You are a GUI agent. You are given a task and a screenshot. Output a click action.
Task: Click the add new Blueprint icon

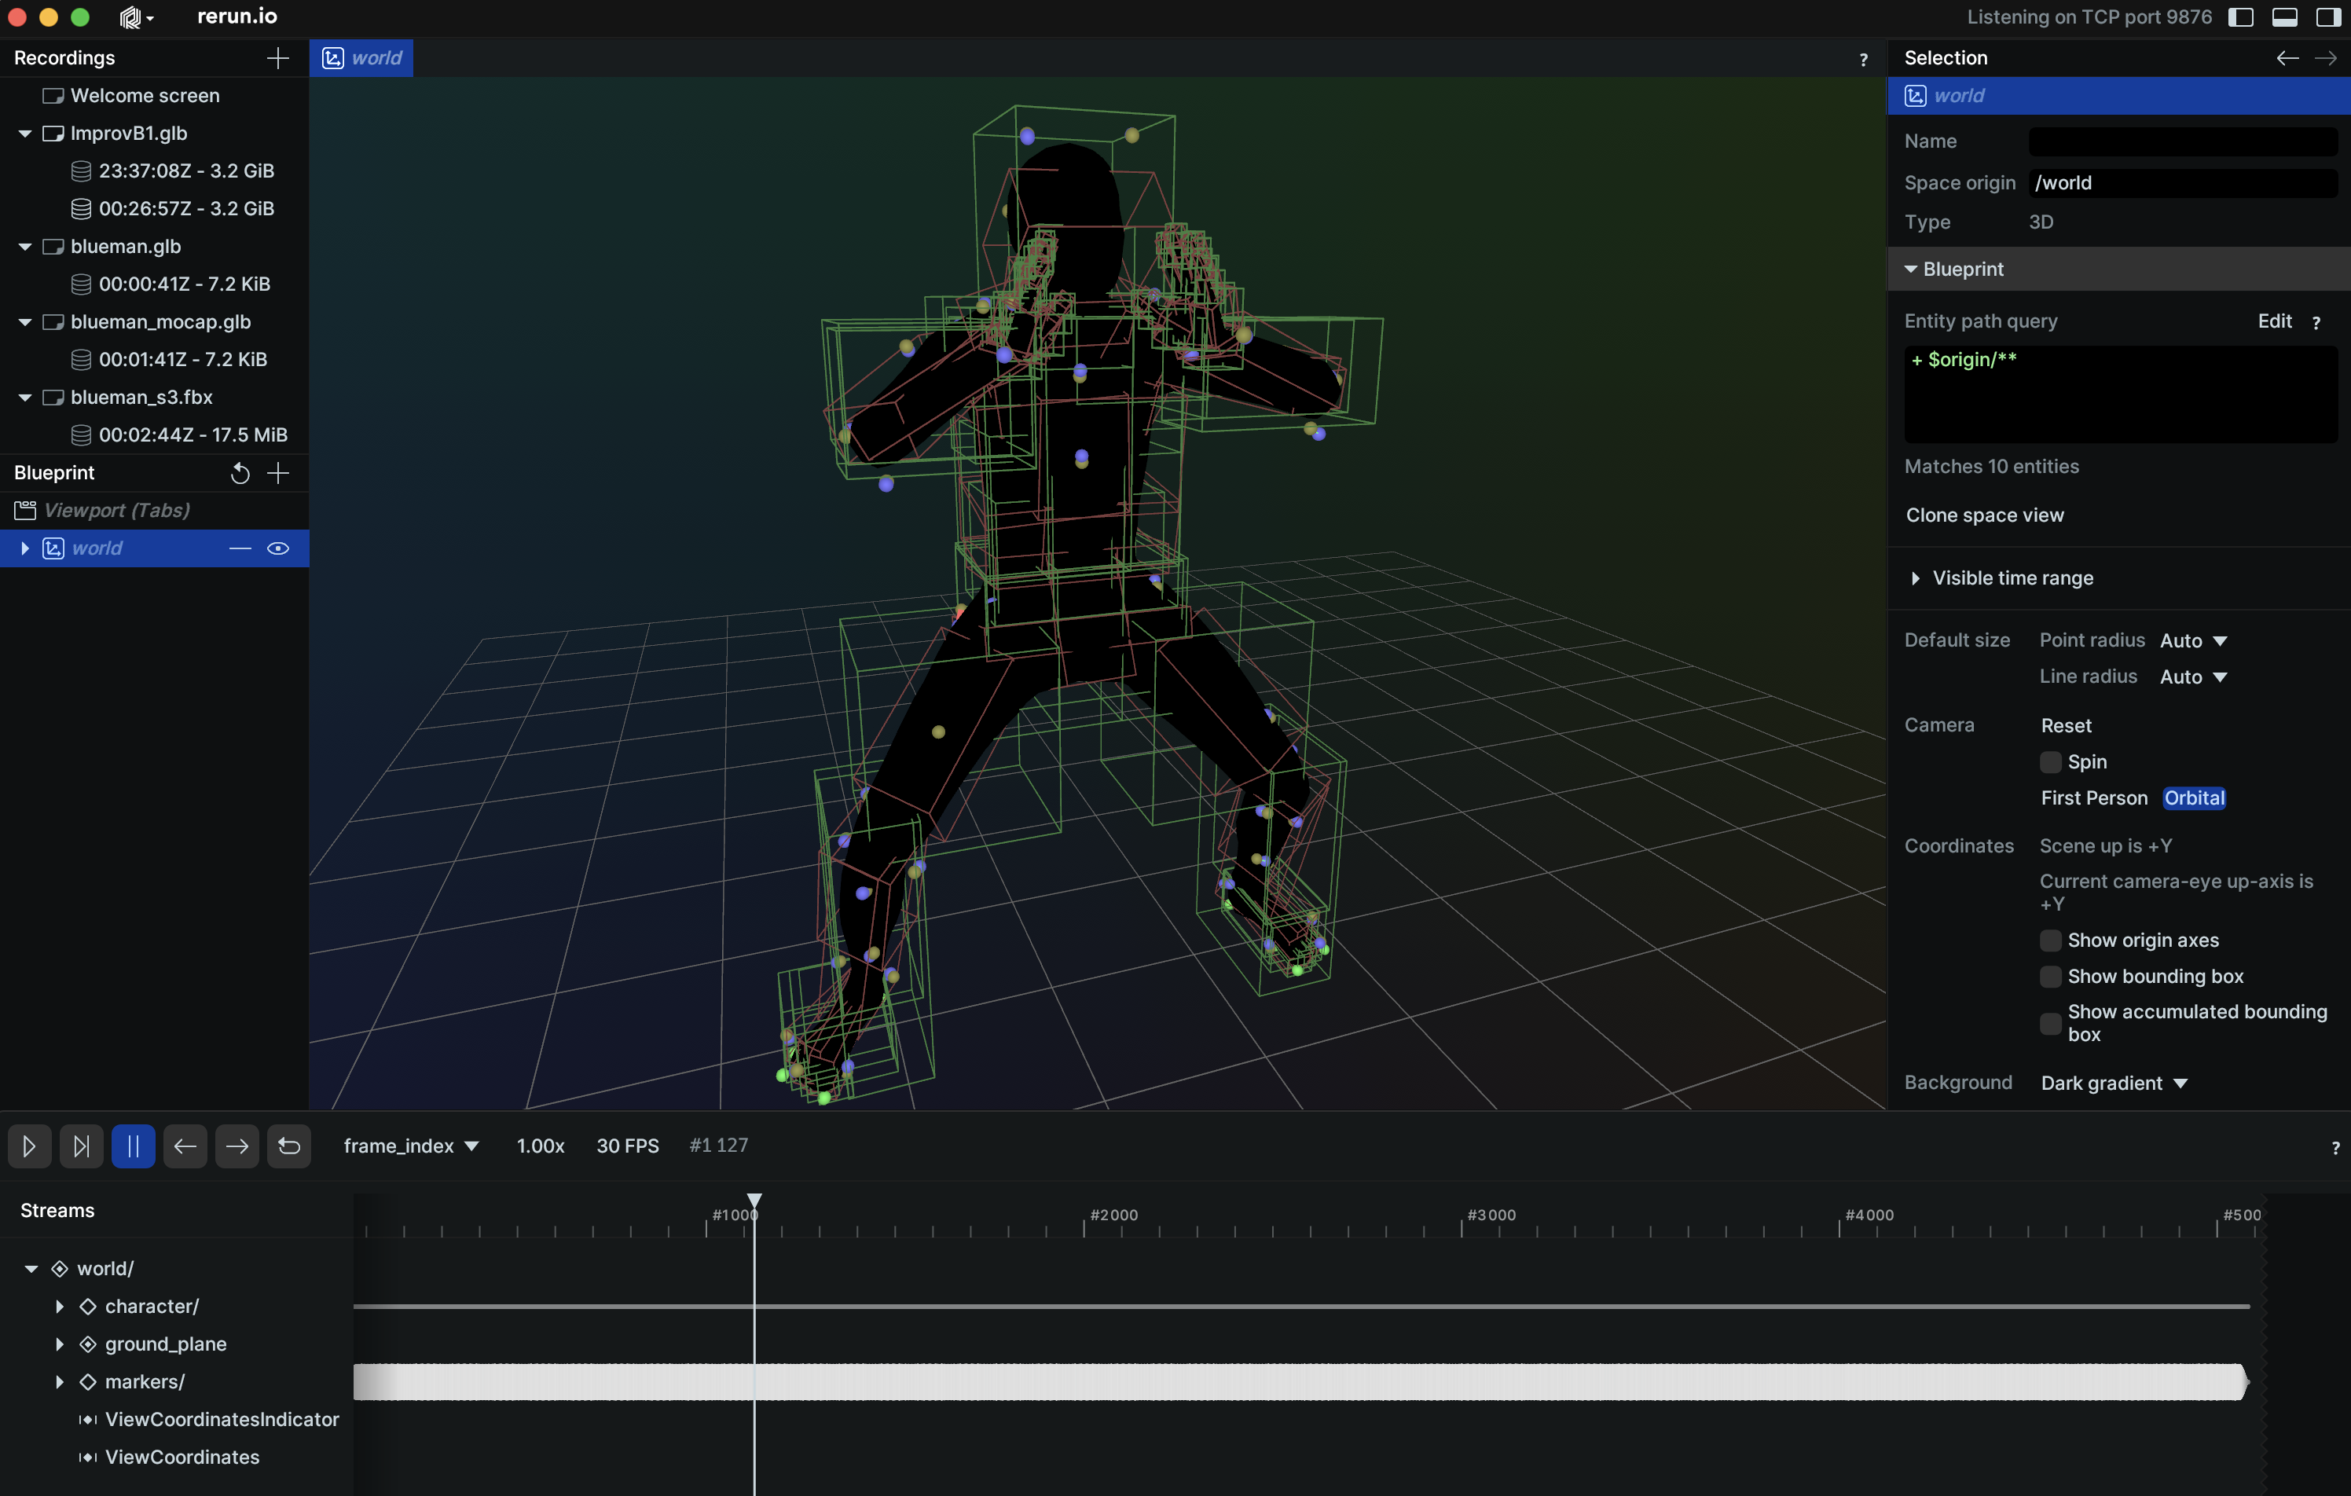[x=279, y=471]
